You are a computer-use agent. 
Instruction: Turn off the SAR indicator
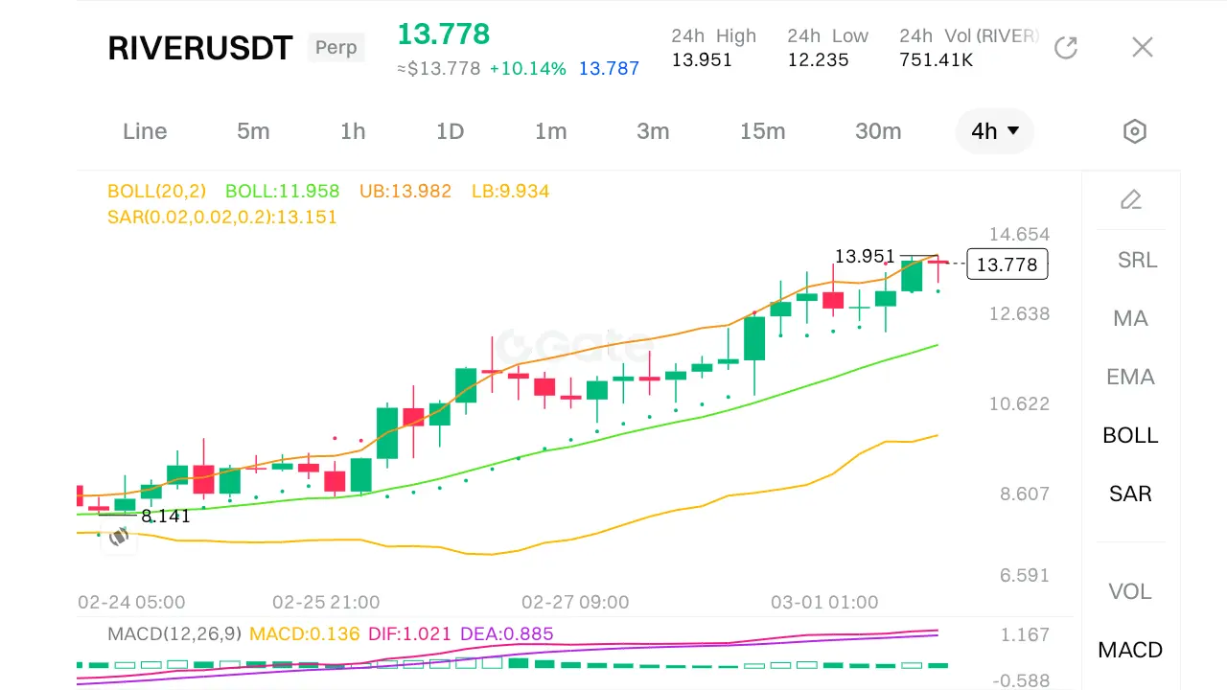1130,494
